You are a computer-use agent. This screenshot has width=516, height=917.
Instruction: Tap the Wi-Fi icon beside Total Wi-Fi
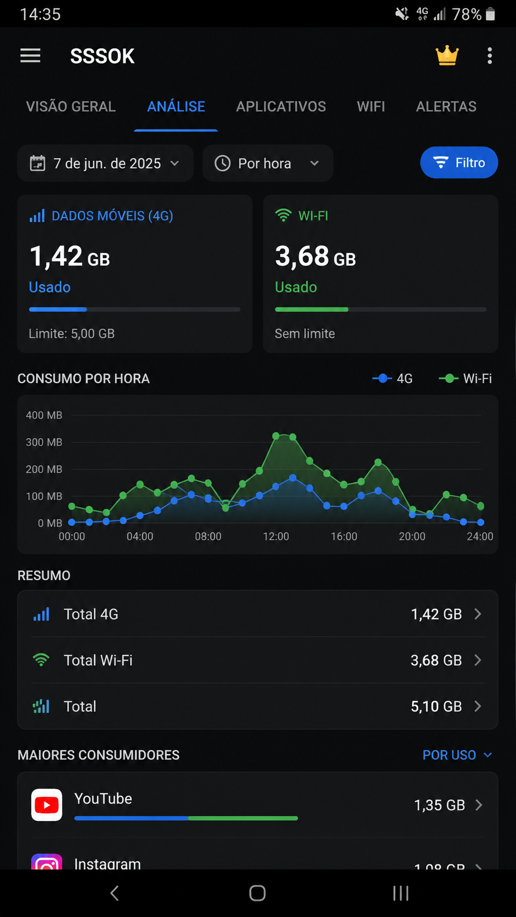41,660
